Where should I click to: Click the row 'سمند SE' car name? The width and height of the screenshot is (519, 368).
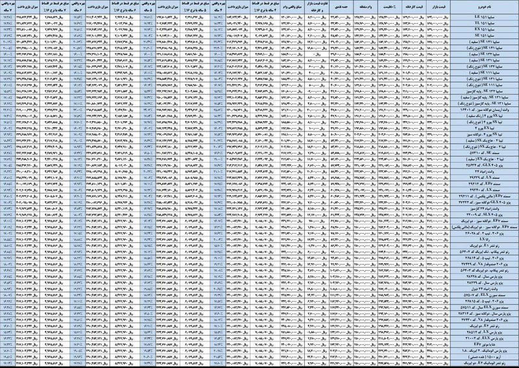click(x=484, y=154)
